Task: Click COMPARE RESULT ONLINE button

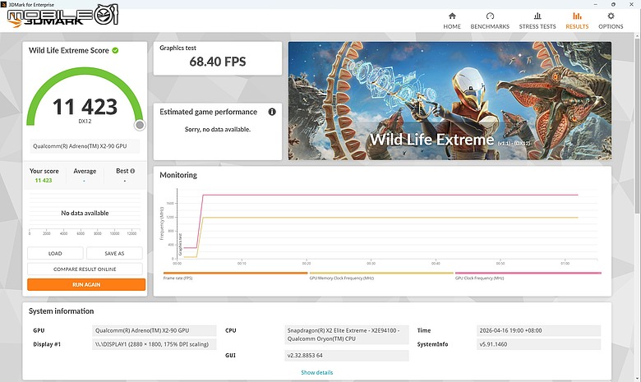Action: pos(85,269)
